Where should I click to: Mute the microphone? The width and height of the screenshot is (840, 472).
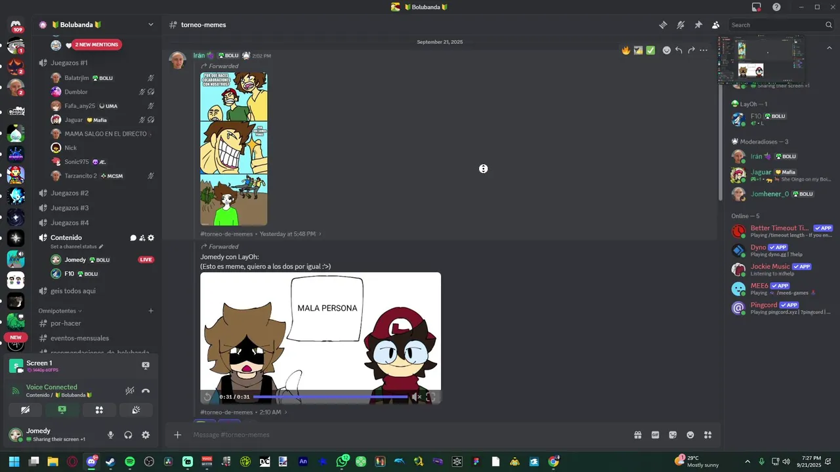110,435
